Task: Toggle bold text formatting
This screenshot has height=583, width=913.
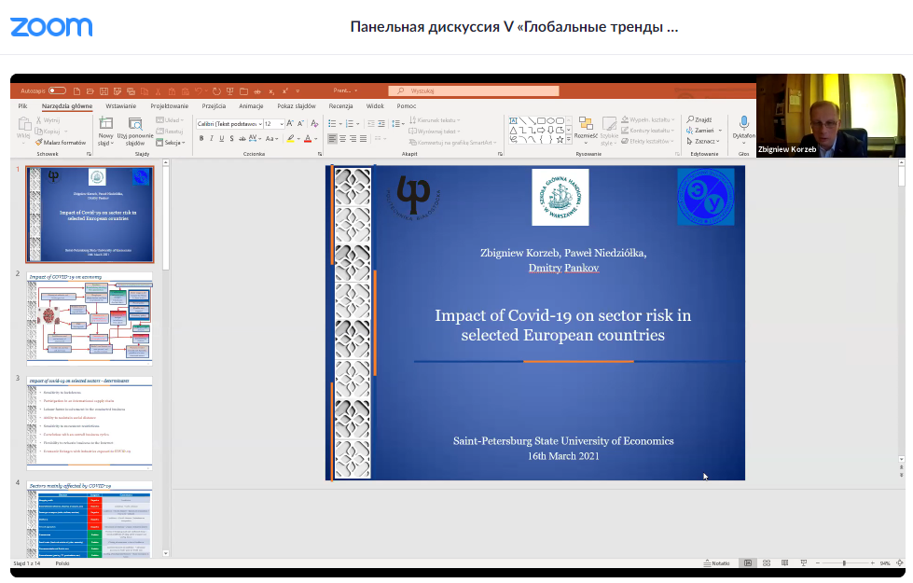Action: click(201, 138)
